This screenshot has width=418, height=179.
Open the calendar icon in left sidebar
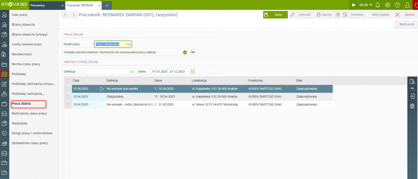point(5,74)
